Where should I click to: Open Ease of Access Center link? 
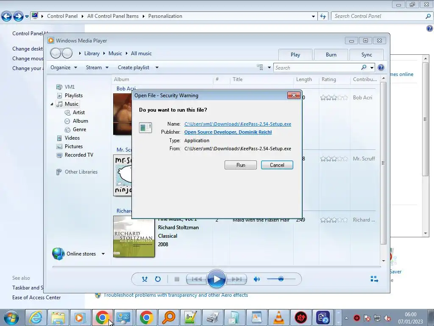pos(36,298)
